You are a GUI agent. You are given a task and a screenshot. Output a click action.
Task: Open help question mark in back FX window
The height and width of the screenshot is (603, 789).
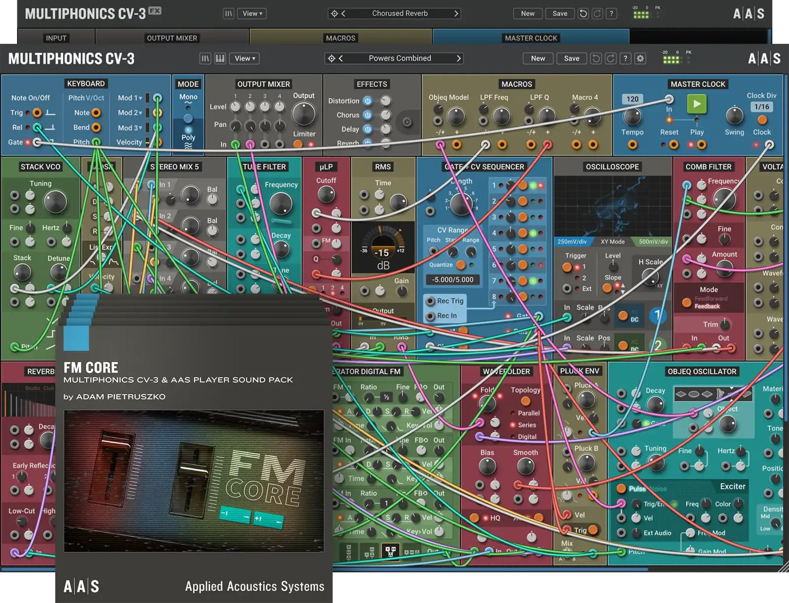coord(611,14)
